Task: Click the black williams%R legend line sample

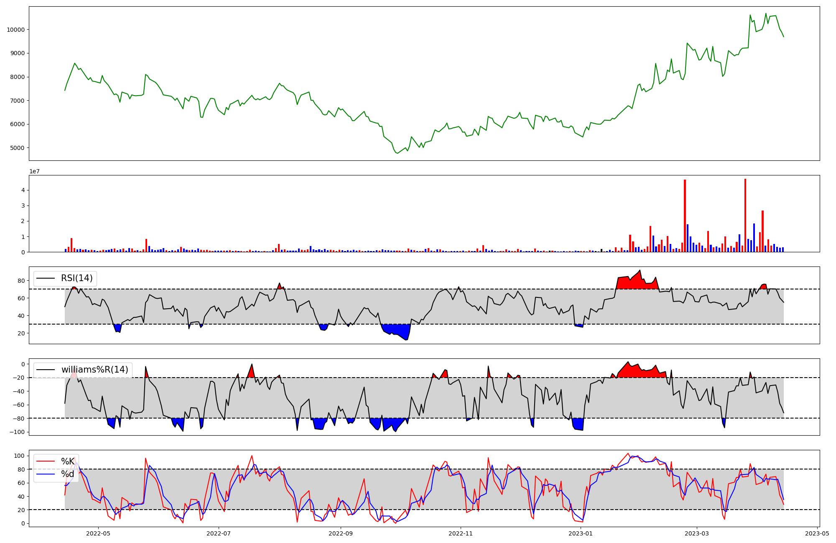Action: [46, 370]
